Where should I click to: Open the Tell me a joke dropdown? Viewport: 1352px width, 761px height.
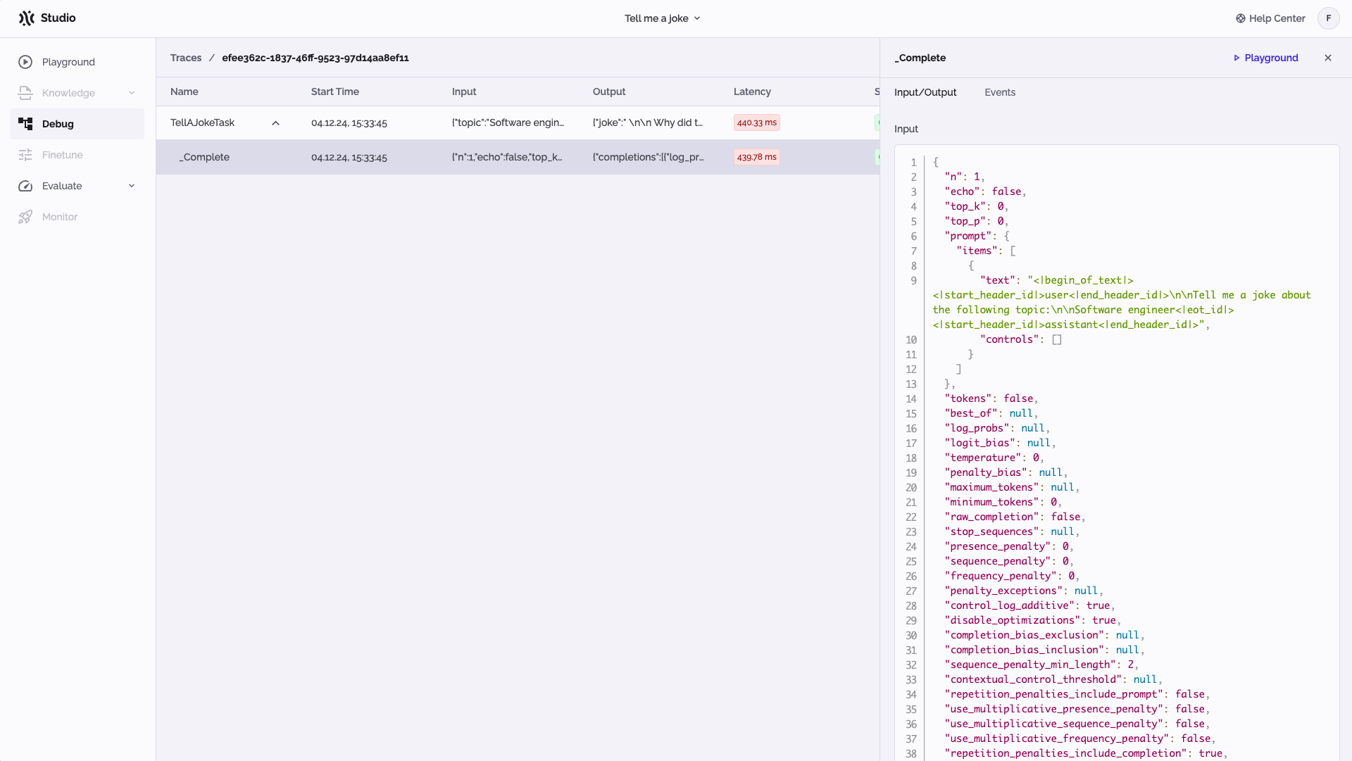(662, 18)
